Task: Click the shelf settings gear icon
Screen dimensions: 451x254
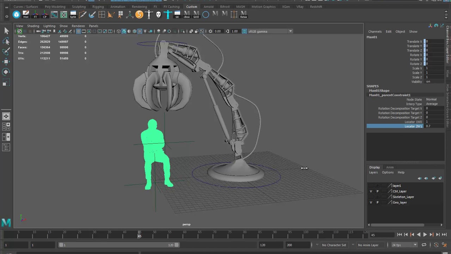Action: 7,16
